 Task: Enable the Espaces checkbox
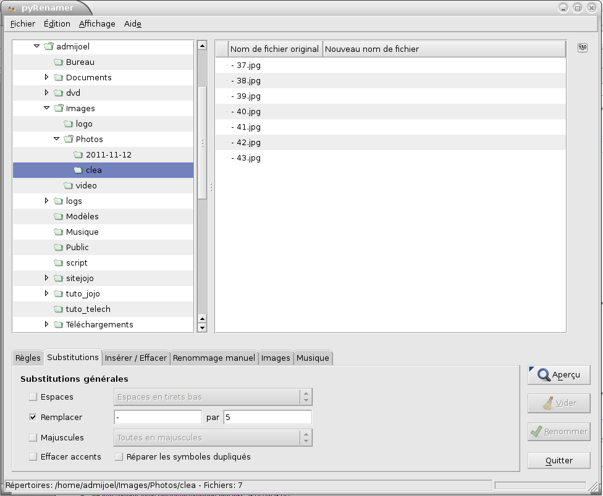[33, 397]
